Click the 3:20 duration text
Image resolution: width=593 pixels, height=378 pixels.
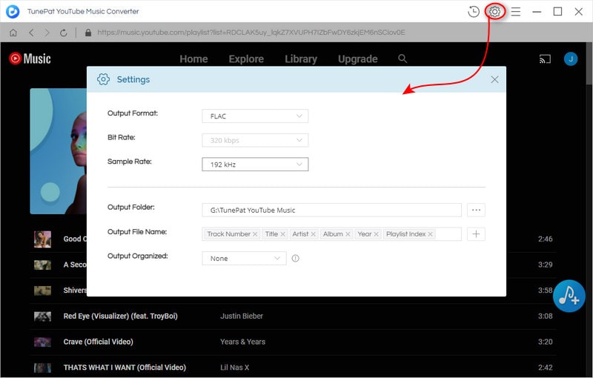tap(546, 342)
